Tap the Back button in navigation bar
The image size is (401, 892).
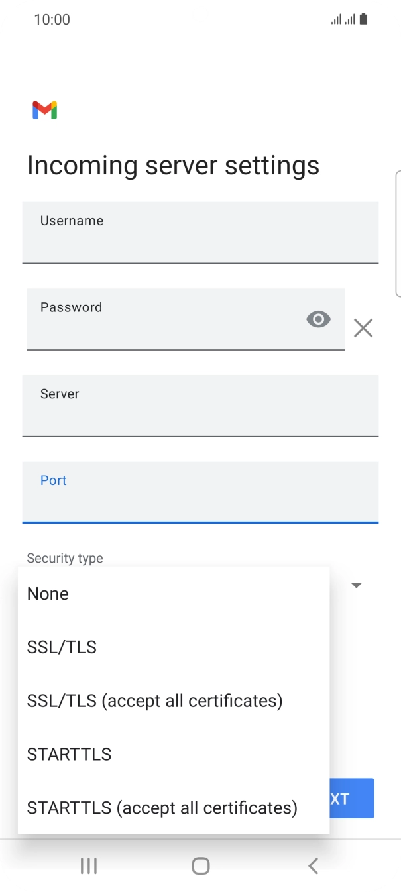pos(313,865)
